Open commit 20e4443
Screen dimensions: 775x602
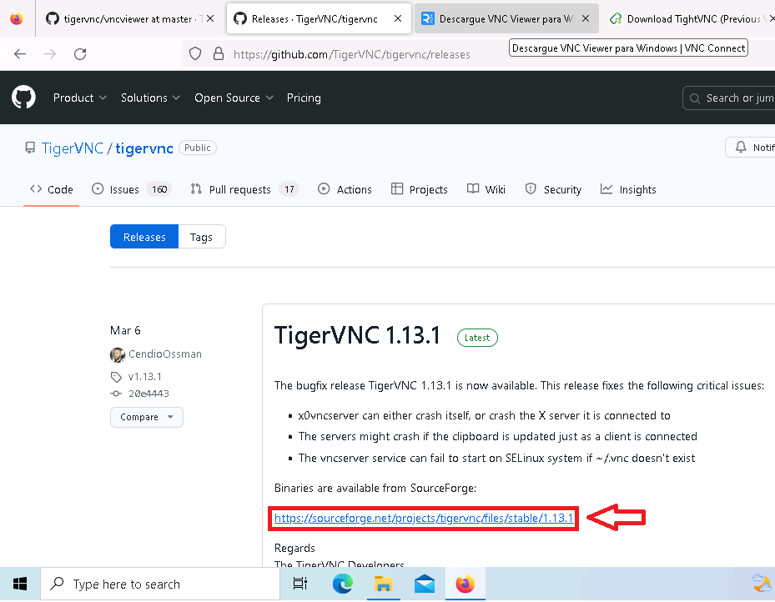pos(148,394)
